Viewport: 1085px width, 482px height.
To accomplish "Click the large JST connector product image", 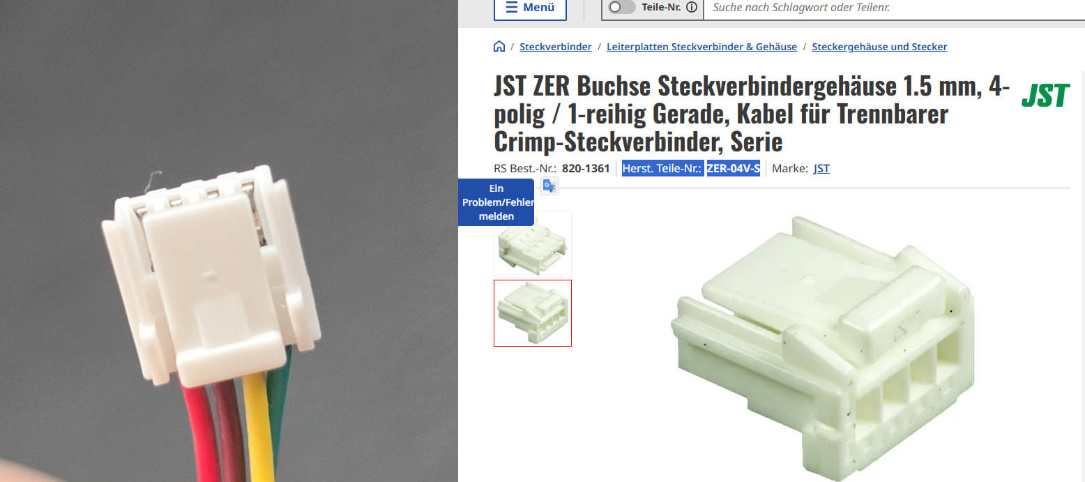I will point(823,346).
